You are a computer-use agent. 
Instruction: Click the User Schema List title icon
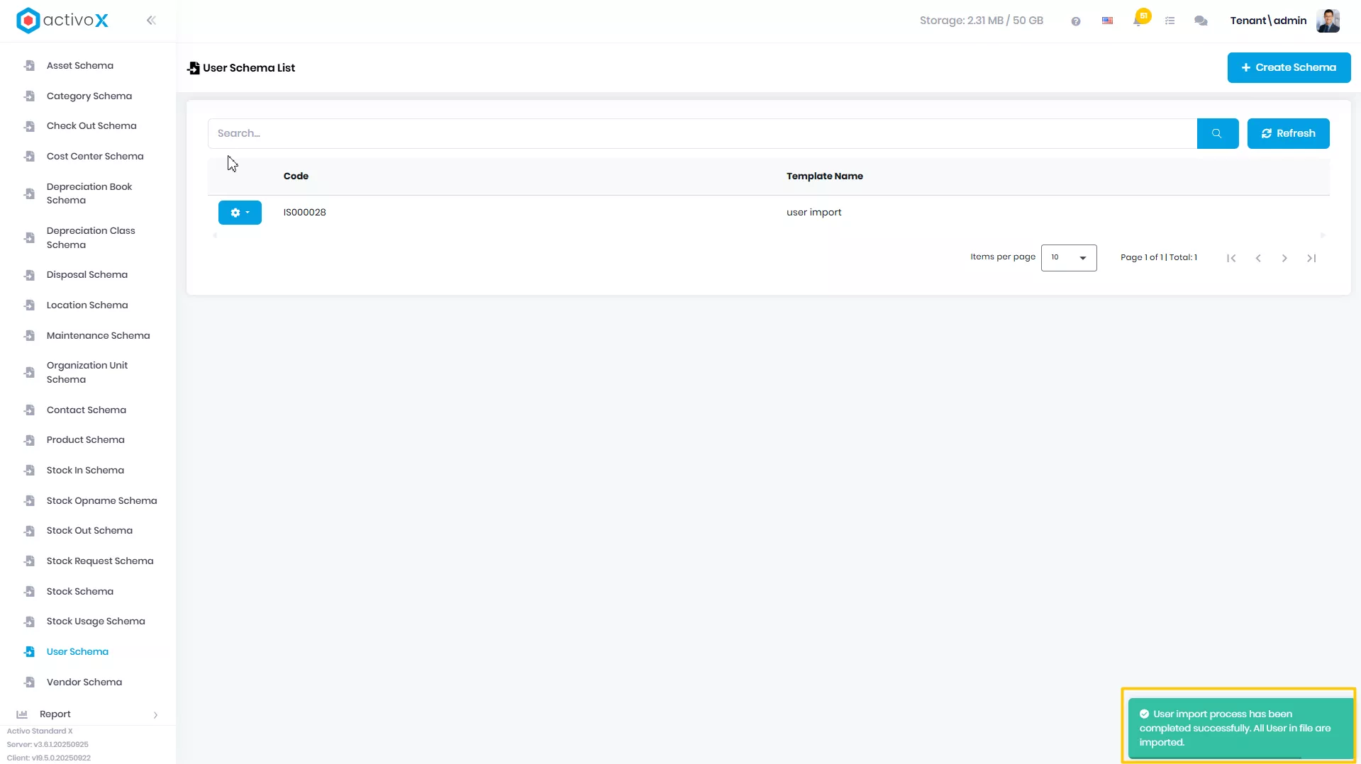pyautogui.click(x=193, y=68)
